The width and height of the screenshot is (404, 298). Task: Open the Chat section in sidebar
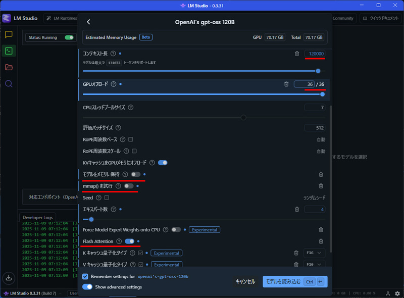tap(9, 34)
